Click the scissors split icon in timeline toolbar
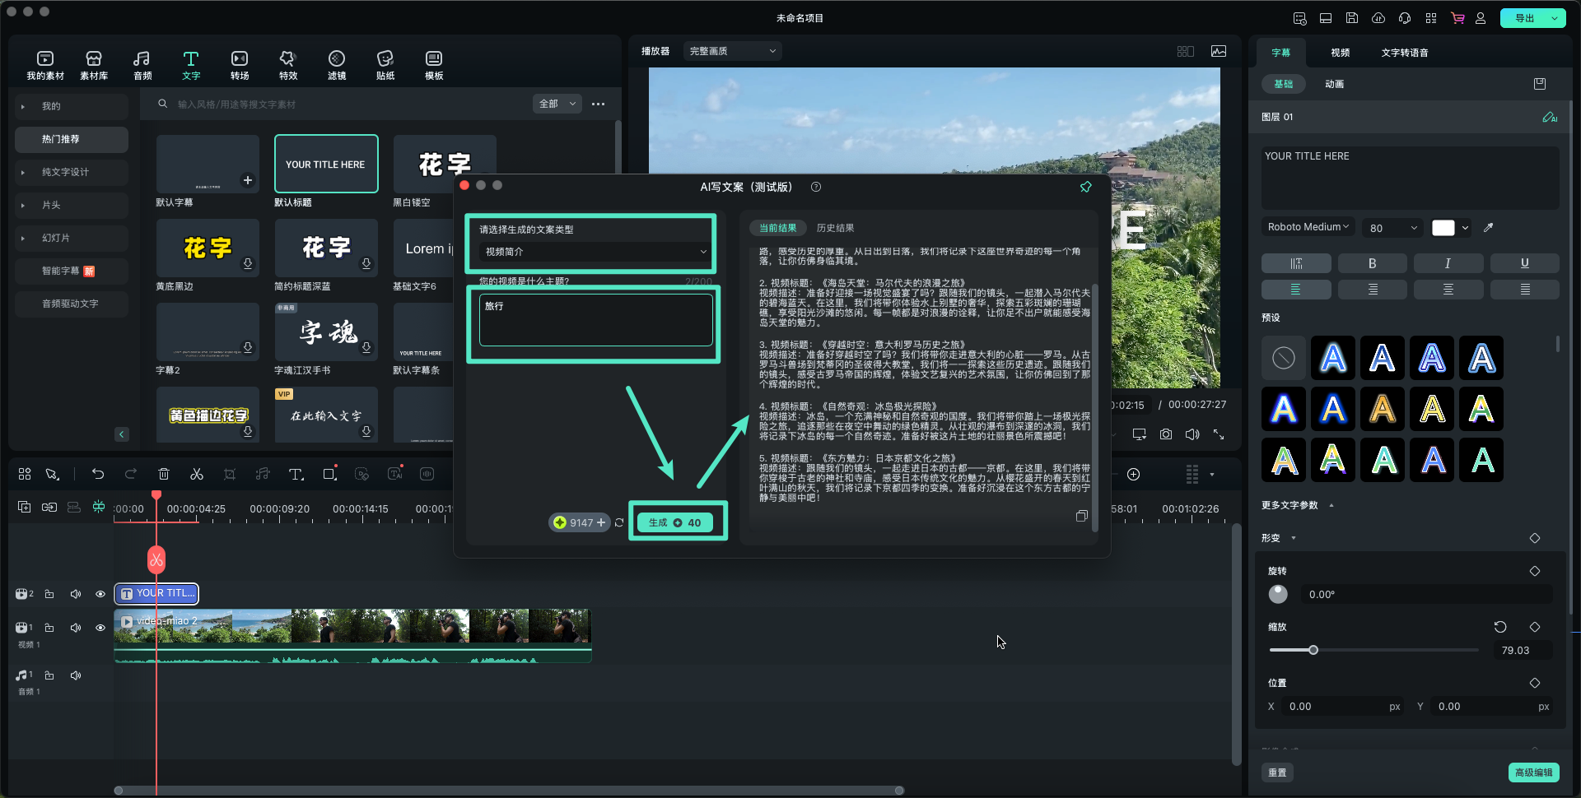Screen dimensions: 1581x798 [x=197, y=474]
